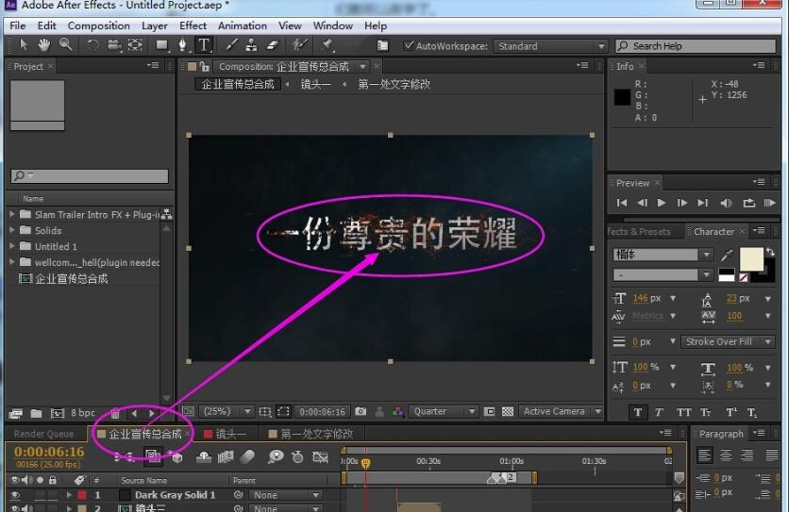789x512 pixels.
Task: Select the Puppet Pin tool
Action: [327, 45]
